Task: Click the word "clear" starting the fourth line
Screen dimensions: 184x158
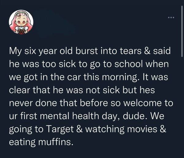Action: 20,90
